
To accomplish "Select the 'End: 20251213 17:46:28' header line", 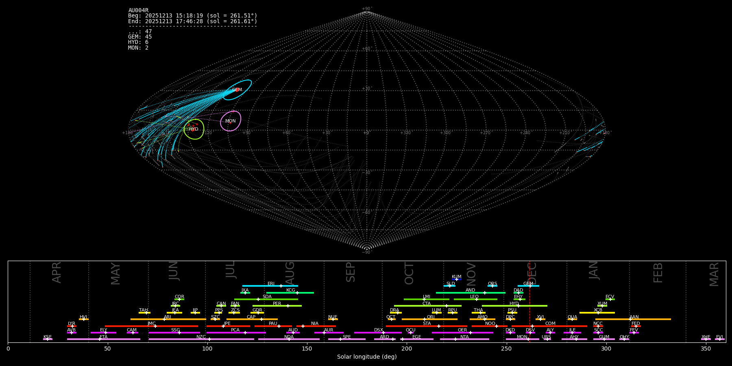I will pos(193,21).
